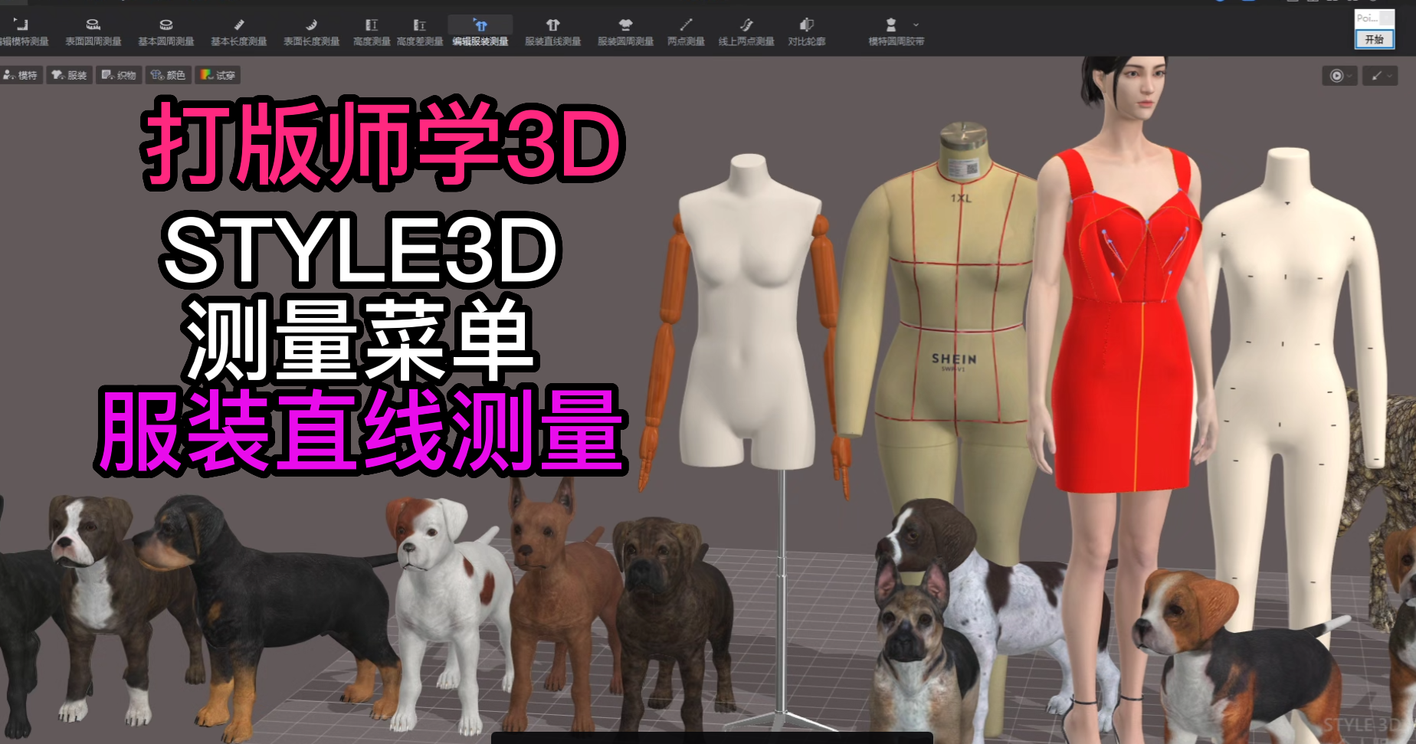The height and width of the screenshot is (744, 1416).
Task: Select the 编辑模特测量 tool
Action: click(23, 33)
